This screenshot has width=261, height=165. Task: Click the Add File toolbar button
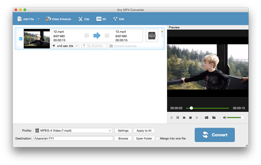click(26, 19)
